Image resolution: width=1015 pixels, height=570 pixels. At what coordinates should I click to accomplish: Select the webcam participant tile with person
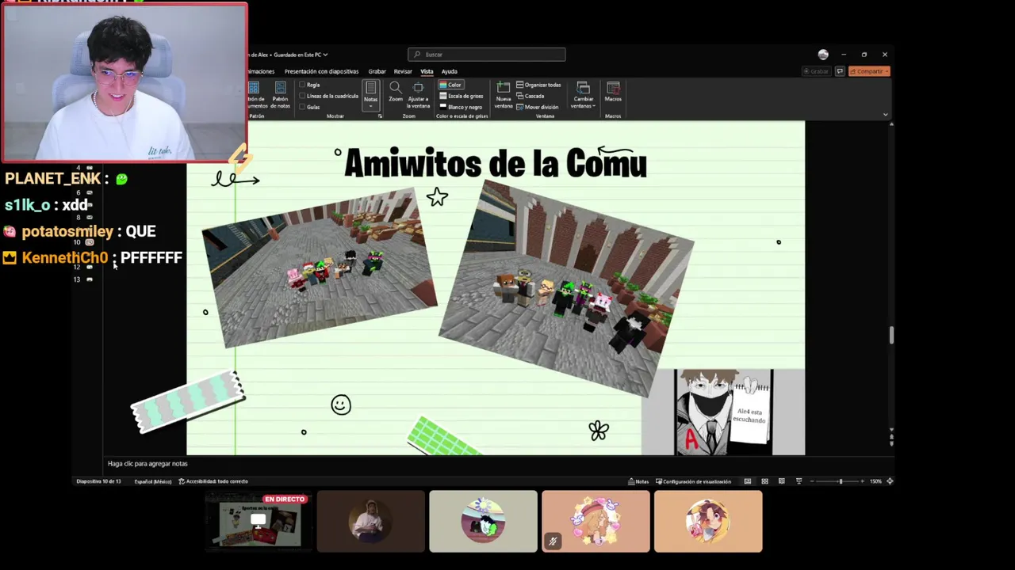[x=370, y=521]
